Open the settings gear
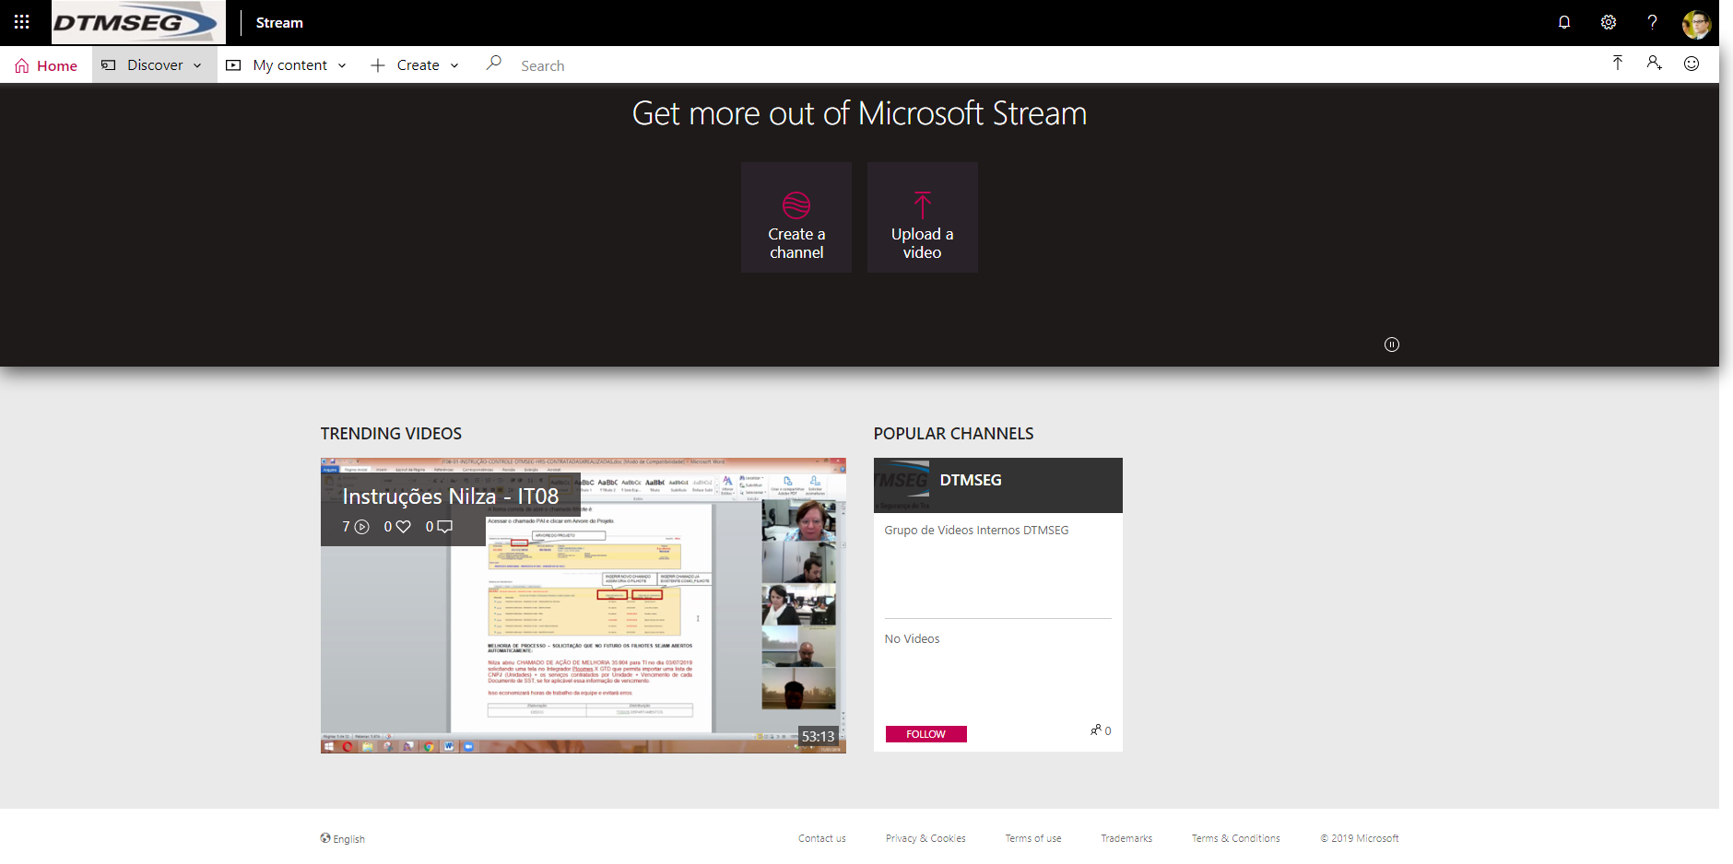Screen dimensions: 1733x864 pos(1609,22)
